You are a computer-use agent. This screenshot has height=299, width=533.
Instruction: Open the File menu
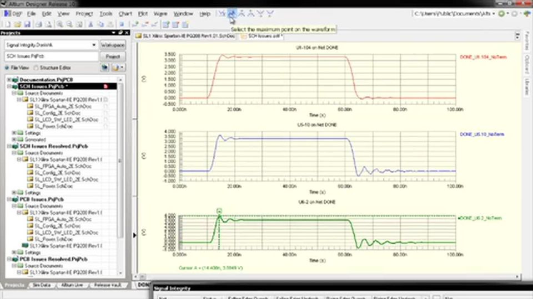31,13
